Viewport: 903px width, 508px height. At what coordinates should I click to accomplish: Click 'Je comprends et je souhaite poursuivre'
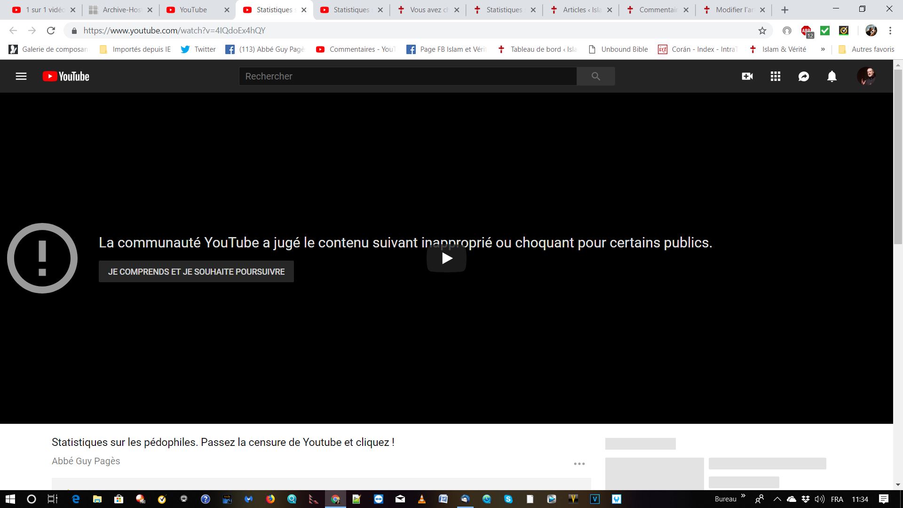(x=196, y=271)
